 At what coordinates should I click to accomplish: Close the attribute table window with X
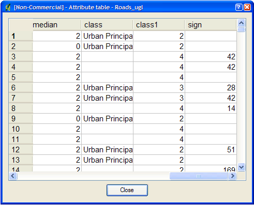[x=247, y=7]
